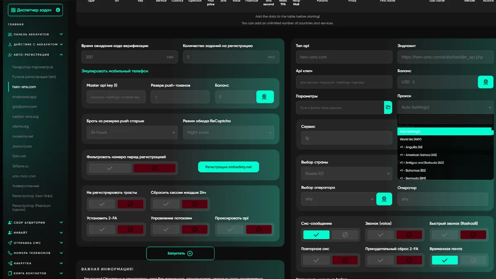Click the refresh icon beside USD balance
This screenshot has height=279, width=496.
485,82
